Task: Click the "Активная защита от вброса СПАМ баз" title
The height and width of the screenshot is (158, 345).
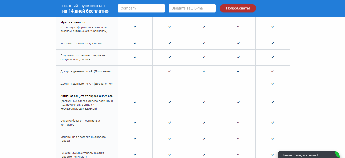Action: [x=86, y=96]
